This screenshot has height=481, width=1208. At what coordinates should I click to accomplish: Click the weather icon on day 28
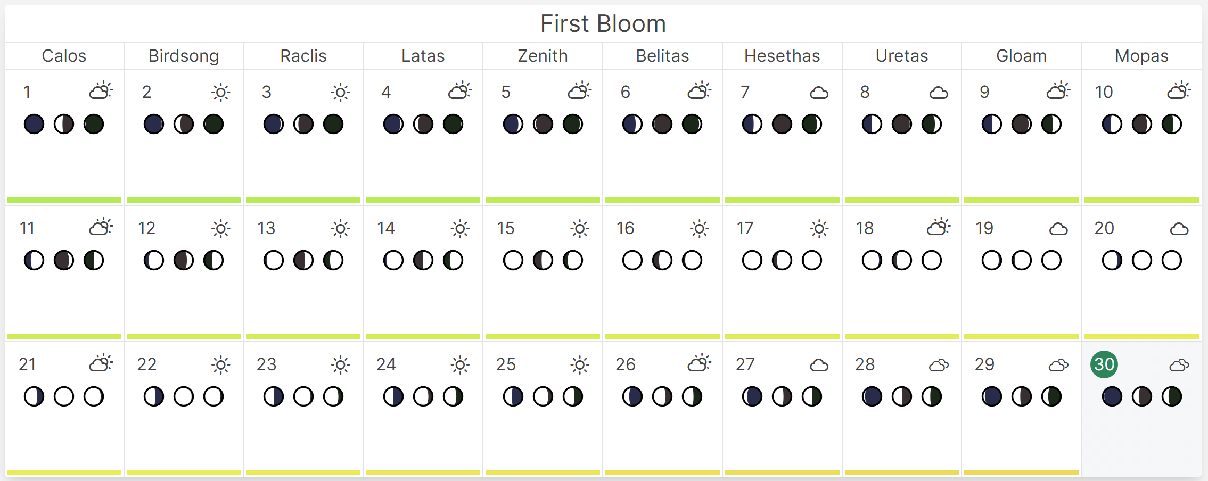[x=939, y=366]
